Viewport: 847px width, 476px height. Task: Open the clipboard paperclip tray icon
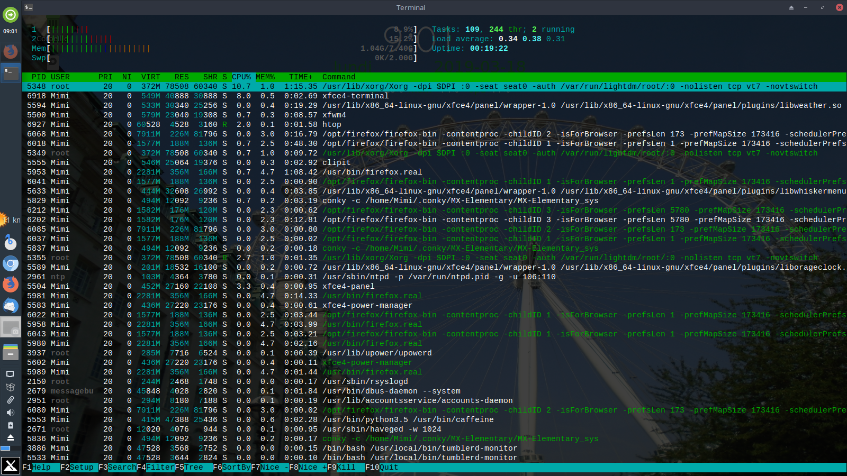point(10,399)
